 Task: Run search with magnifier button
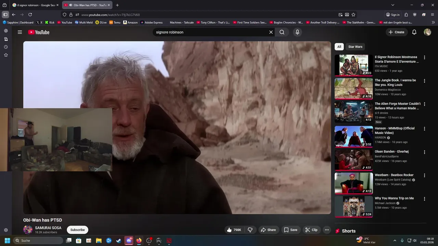point(282,32)
